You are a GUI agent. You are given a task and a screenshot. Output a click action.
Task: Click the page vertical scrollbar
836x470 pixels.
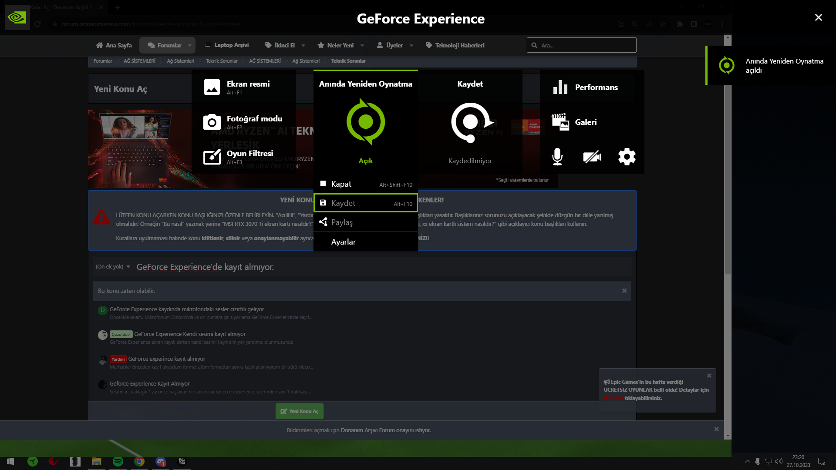pos(728,174)
